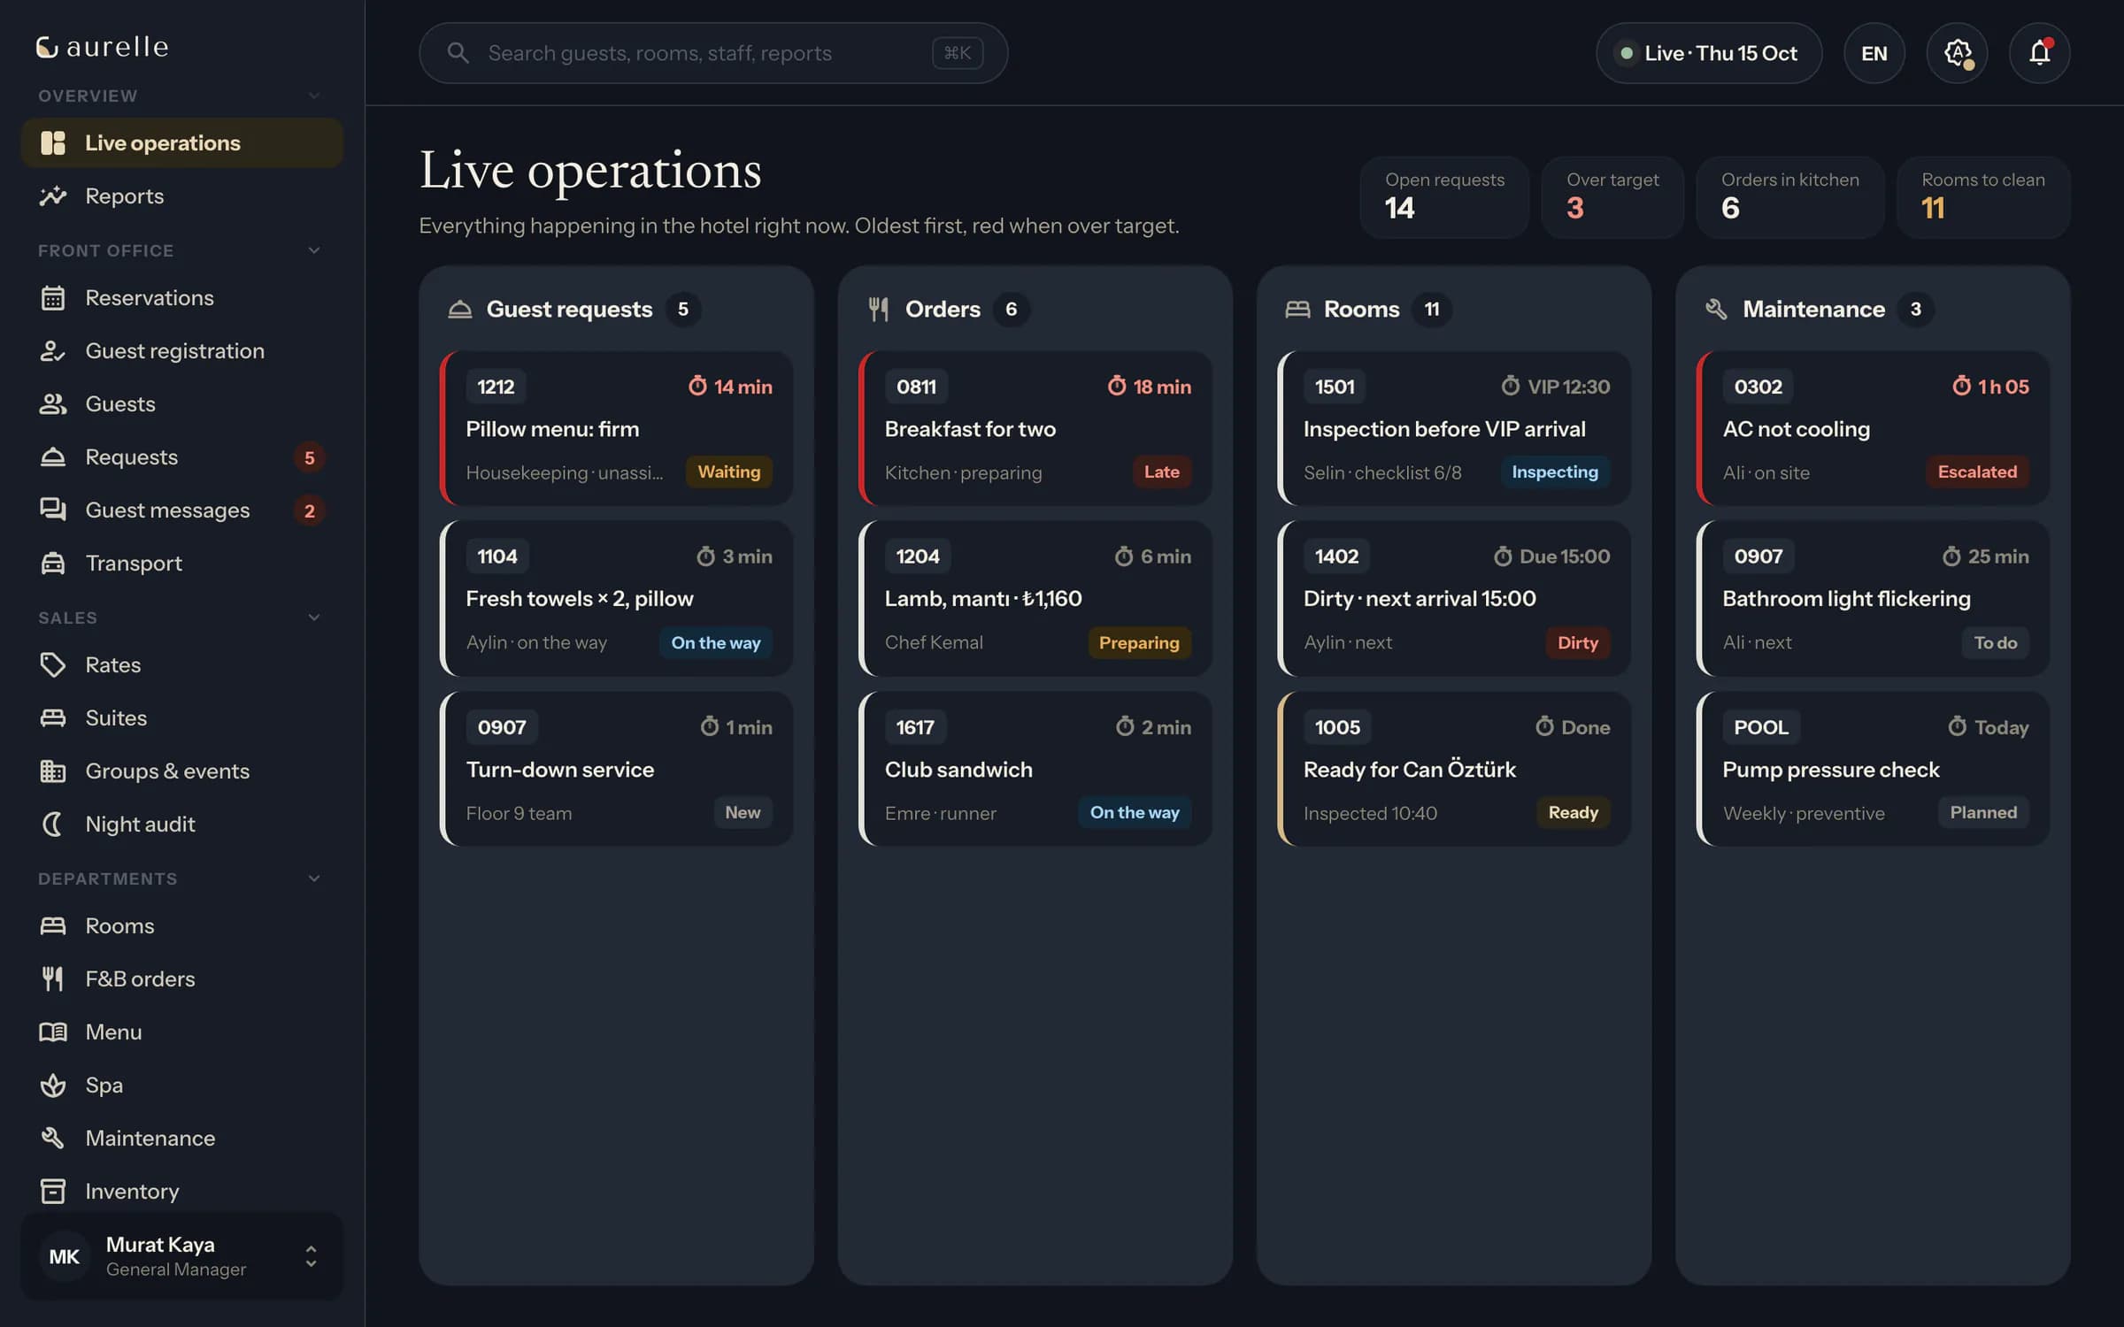Click the Transport car icon
2124x1327 pixels.
53,564
